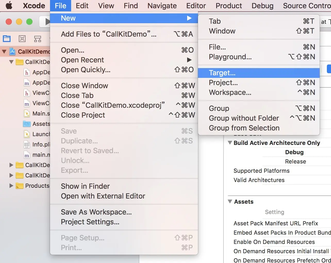The width and height of the screenshot is (331, 263).
Task: Open the Editor menu
Action: point(196,6)
